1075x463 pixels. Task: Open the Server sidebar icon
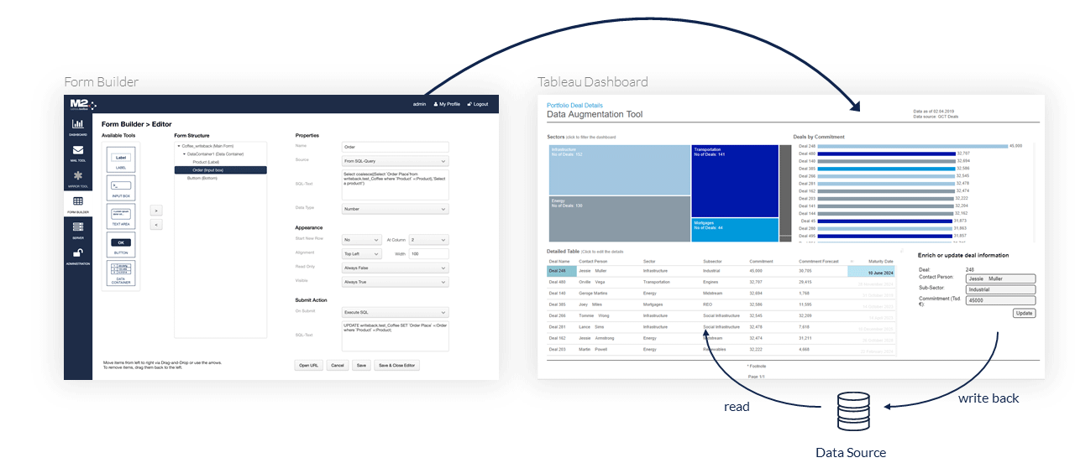(77, 229)
